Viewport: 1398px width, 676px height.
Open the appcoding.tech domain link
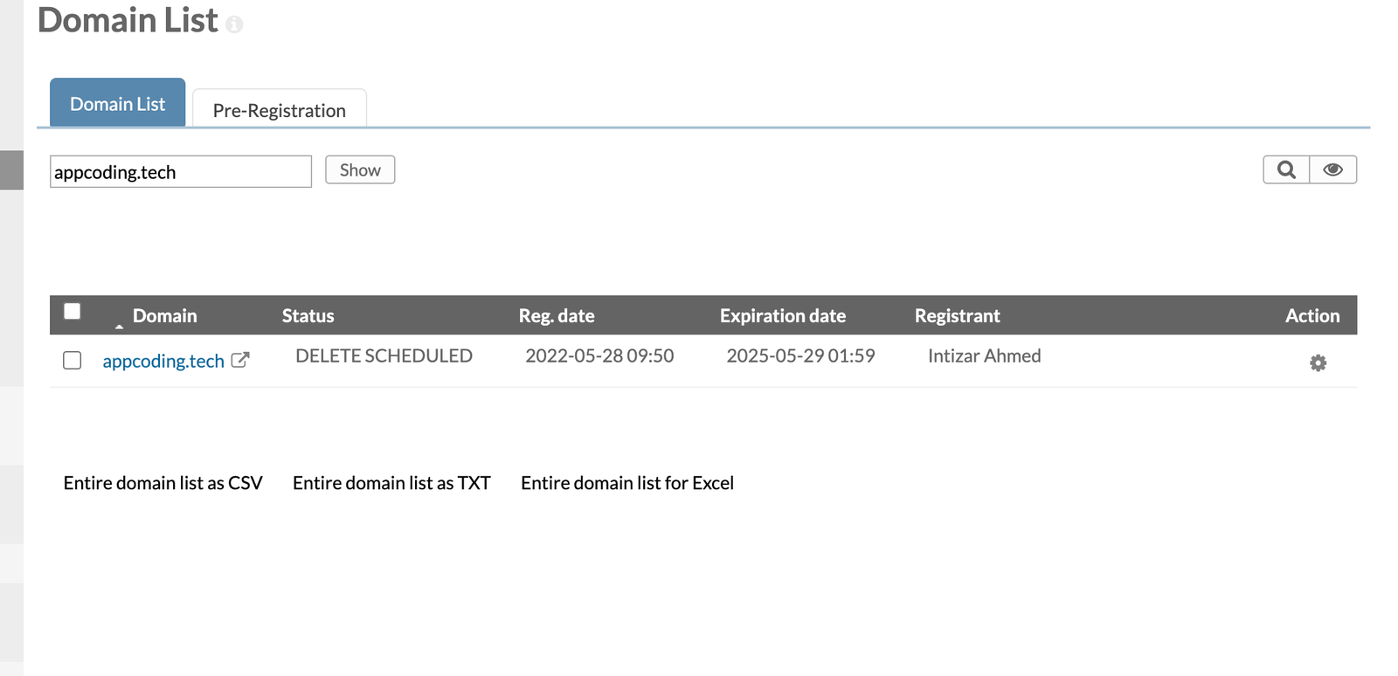tap(163, 361)
